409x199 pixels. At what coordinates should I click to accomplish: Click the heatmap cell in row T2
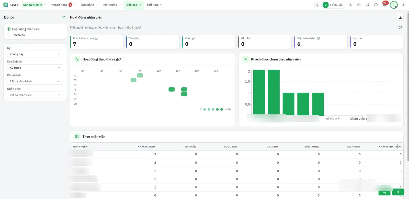tap(140, 75)
